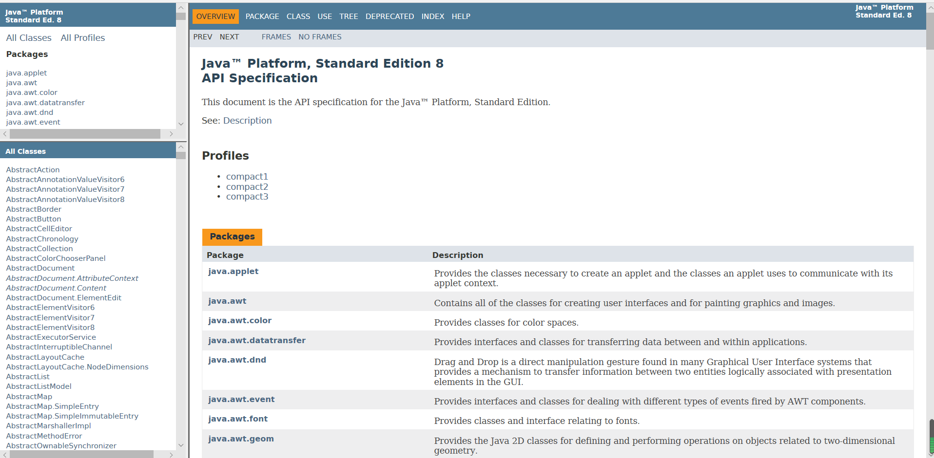
Task: Open java.applet in the Packages table
Action: click(x=233, y=272)
